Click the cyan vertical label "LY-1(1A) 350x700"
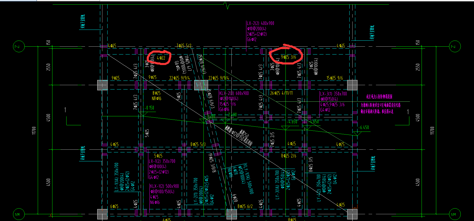This screenshot has width=474, height=221. 117,177
